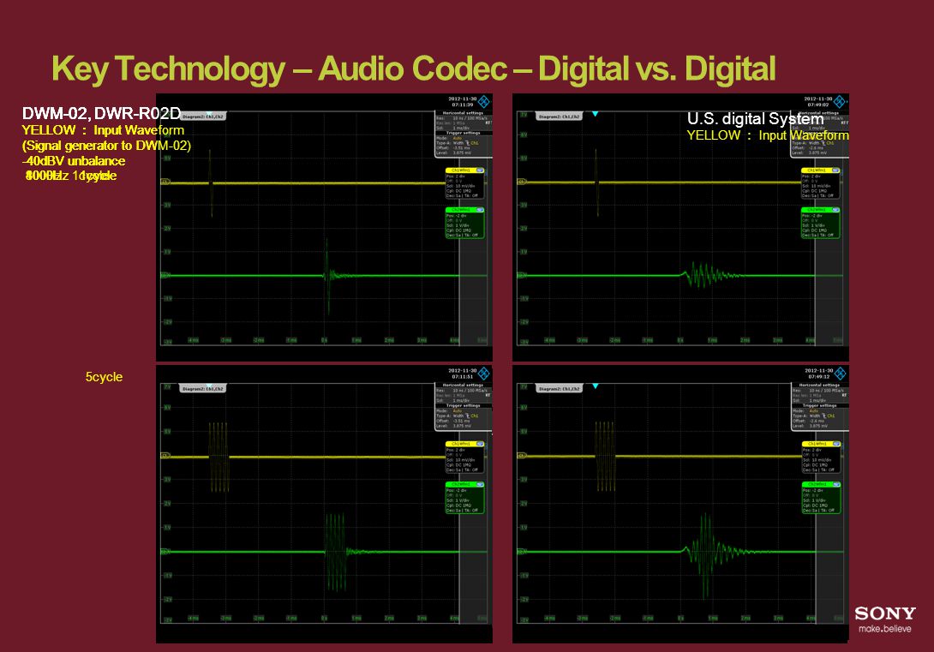The image size is (934, 652).
Task: Minimize the green Ch2Wfm1 box on the 07:49:02 scope
Action: pyautogui.click(x=835, y=210)
